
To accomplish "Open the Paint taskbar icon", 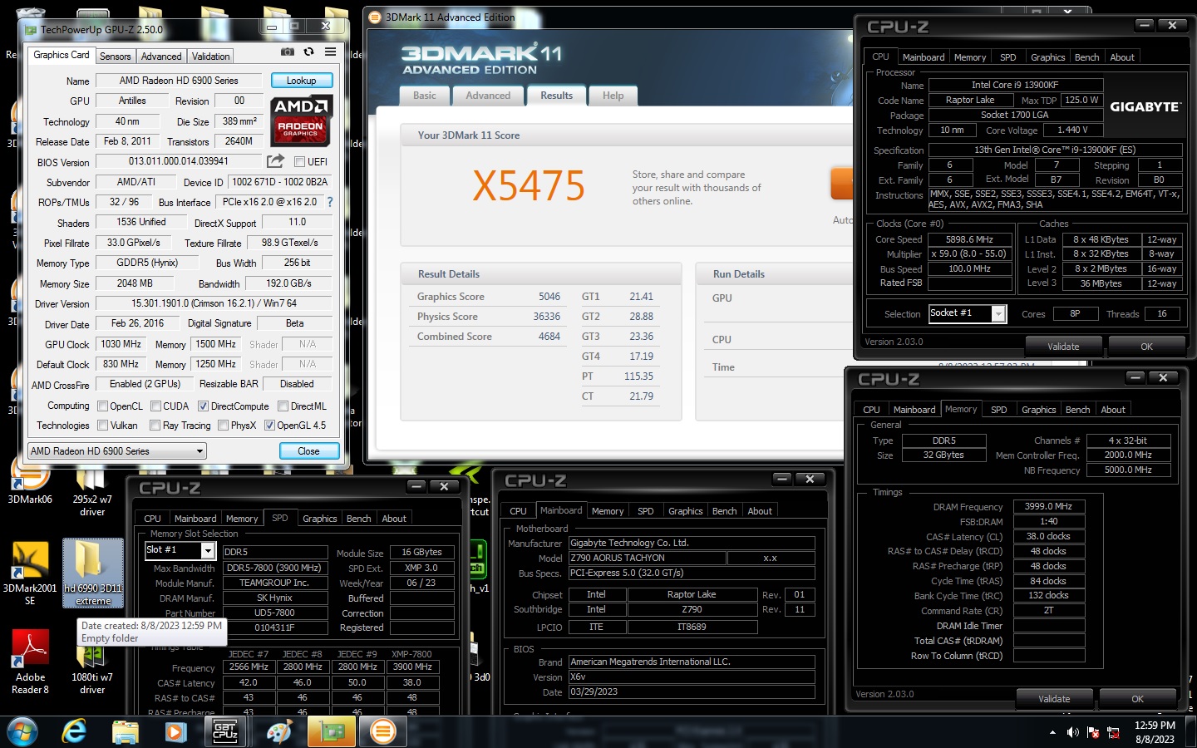I will (278, 732).
